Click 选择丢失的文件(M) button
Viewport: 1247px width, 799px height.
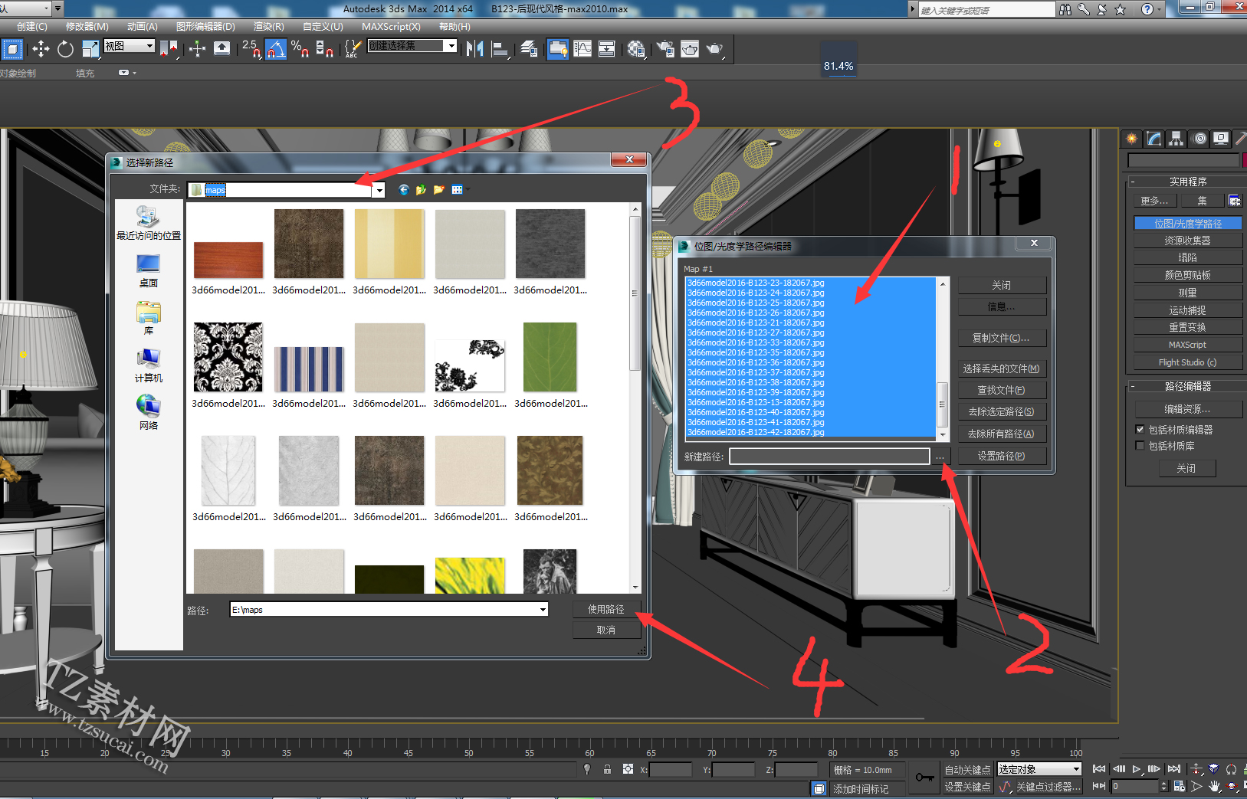1001,368
